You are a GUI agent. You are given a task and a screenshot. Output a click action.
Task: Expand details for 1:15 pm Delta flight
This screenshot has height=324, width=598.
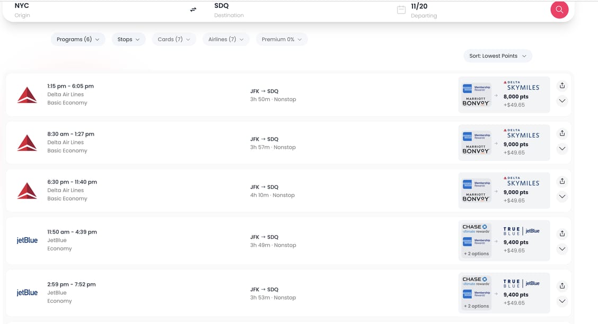click(562, 101)
